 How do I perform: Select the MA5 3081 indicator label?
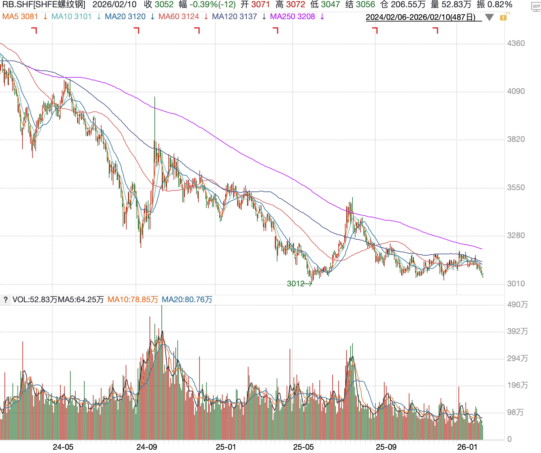(x=20, y=17)
